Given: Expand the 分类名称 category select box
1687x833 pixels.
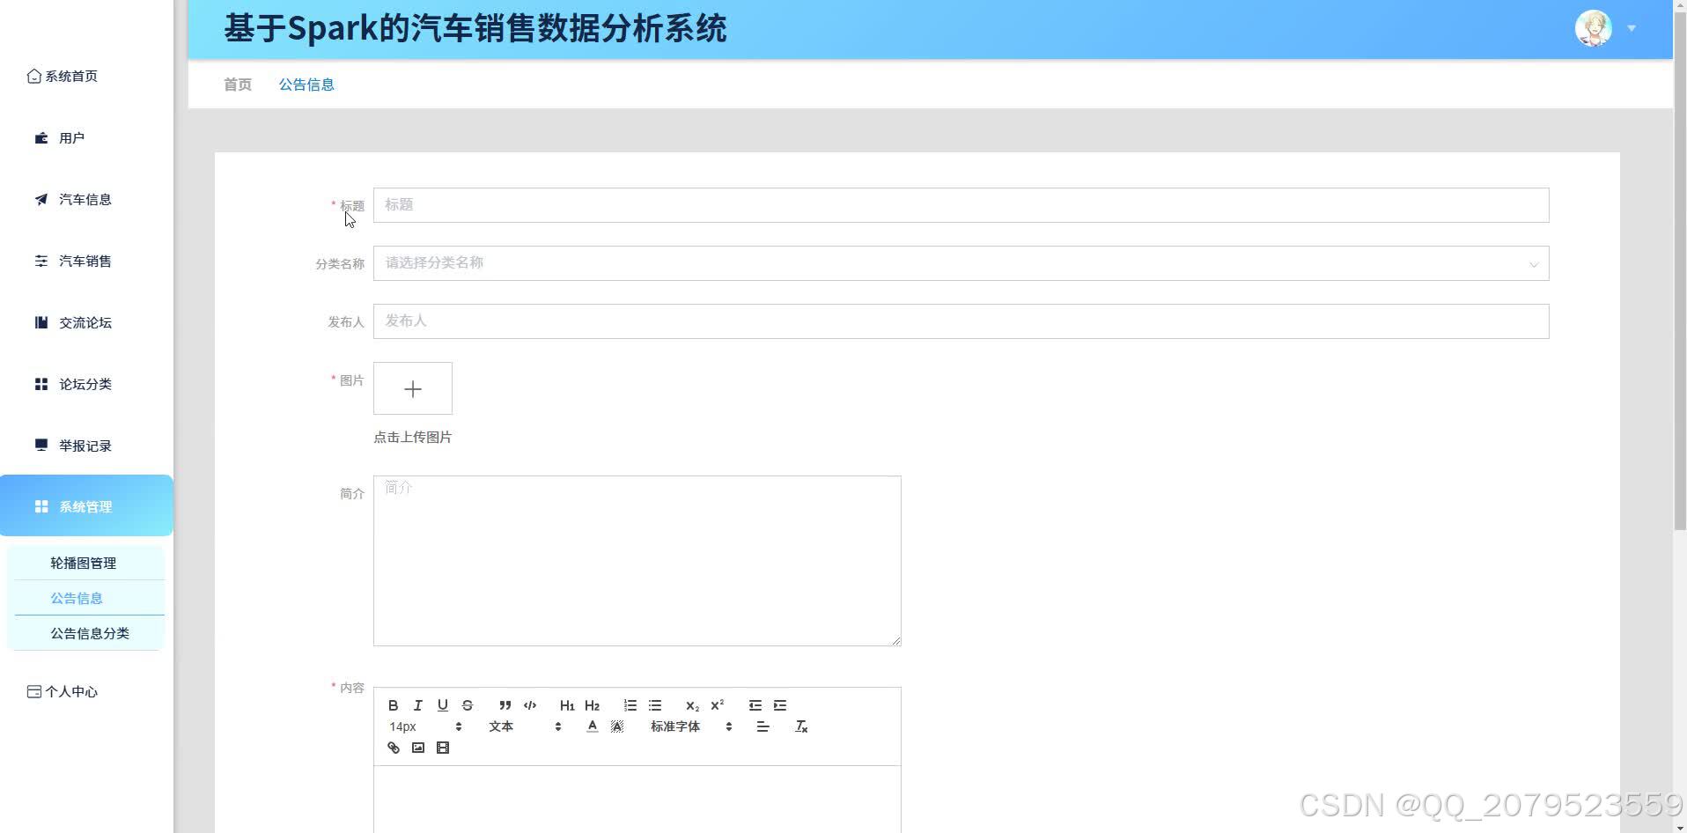Looking at the screenshot, I should (961, 263).
